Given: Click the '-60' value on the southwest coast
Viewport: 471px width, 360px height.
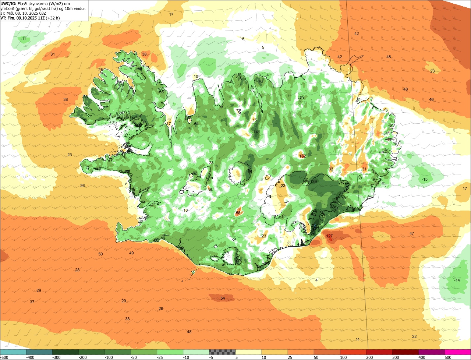Looking at the screenshot, I should [x=156, y=240].
